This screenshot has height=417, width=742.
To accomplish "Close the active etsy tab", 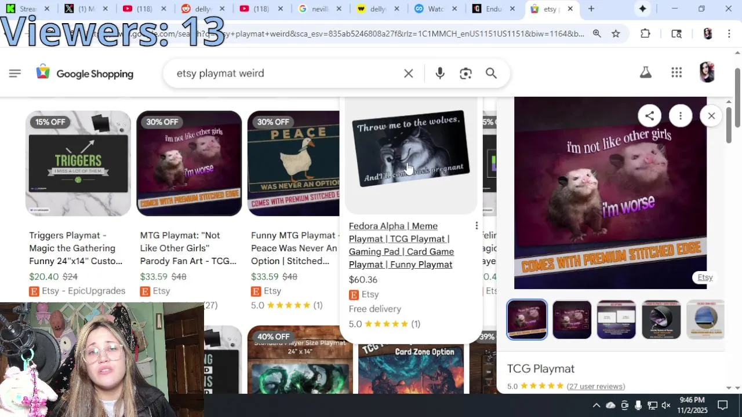I will [x=570, y=9].
